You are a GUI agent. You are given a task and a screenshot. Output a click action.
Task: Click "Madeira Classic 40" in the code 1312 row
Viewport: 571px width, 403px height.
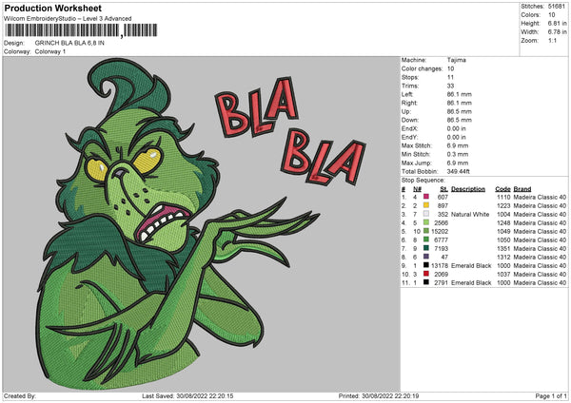(540, 258)
